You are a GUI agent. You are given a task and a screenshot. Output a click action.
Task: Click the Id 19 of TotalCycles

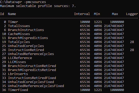(4, 42)
